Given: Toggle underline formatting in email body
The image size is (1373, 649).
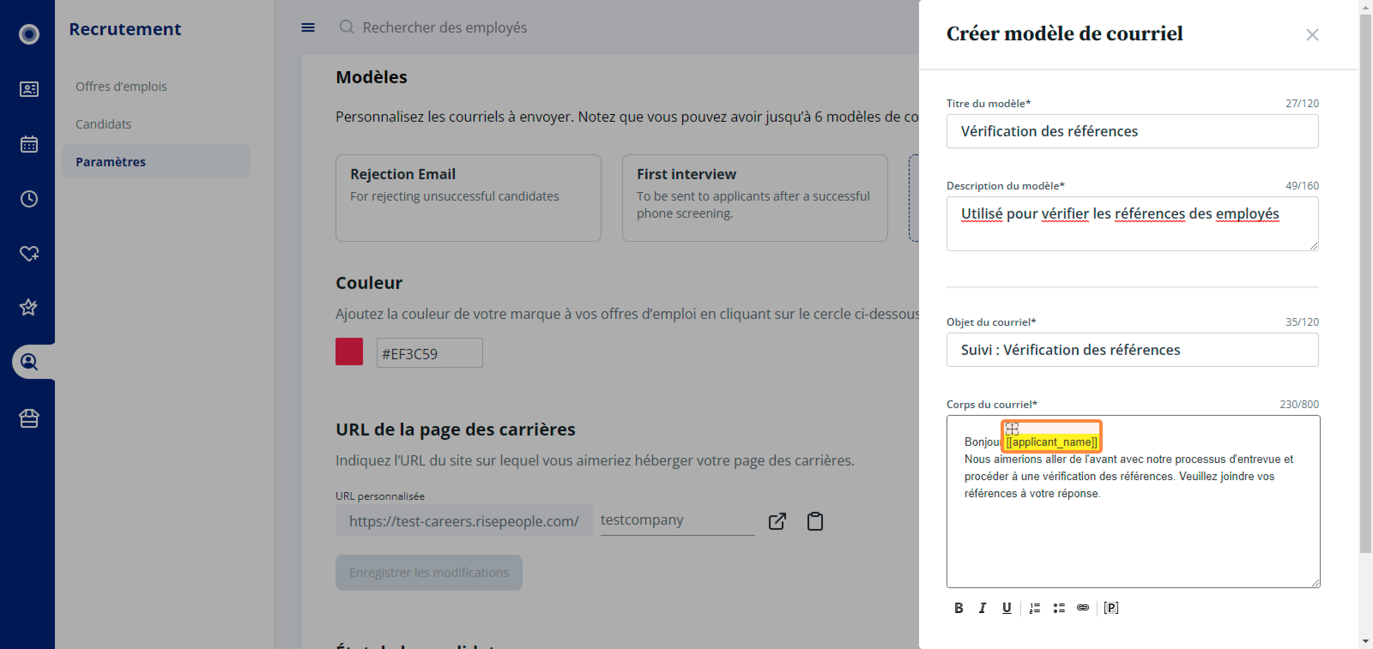Looking at the screenshot, I should click(x=1006, y=608).
